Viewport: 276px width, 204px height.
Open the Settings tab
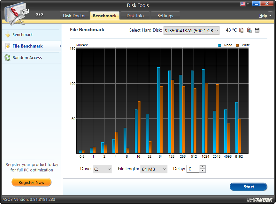[165, 15]
